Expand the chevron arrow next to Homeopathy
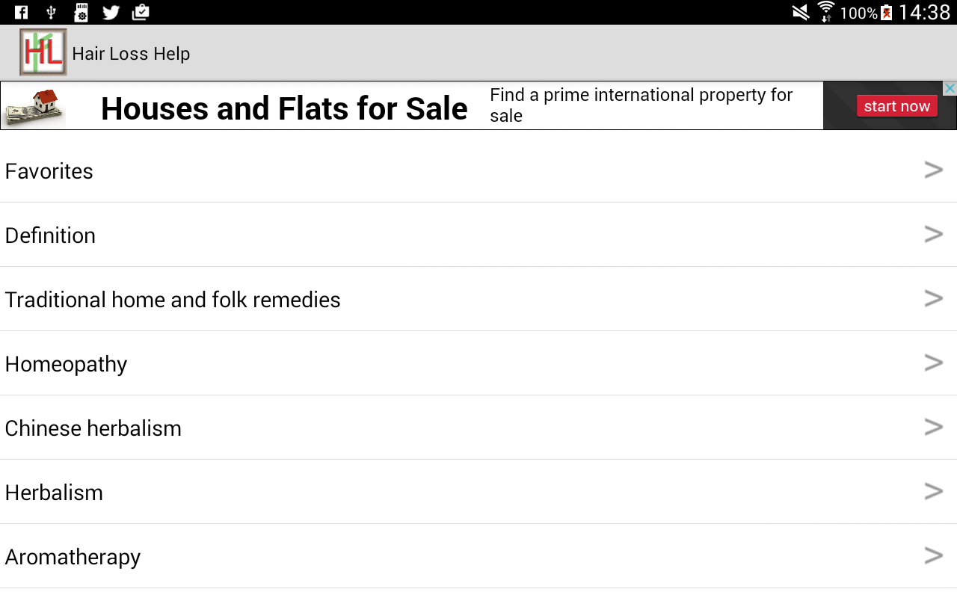Viewport: 957px width, 598px height. click(x=933, y=363)
